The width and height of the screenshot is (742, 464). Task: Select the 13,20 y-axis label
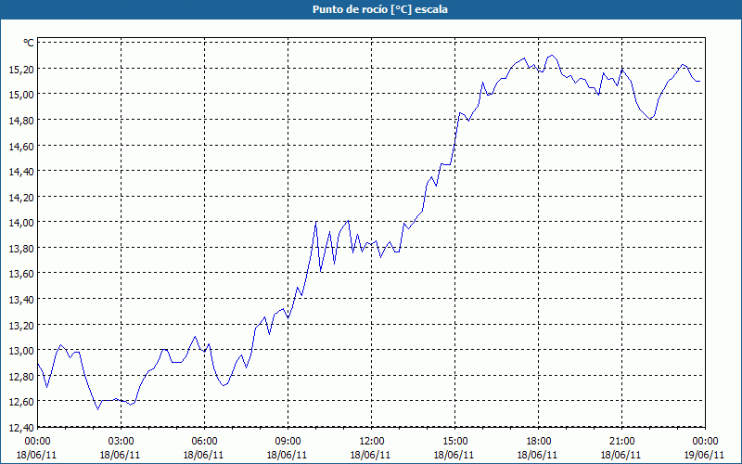click(x=21, y=326)
